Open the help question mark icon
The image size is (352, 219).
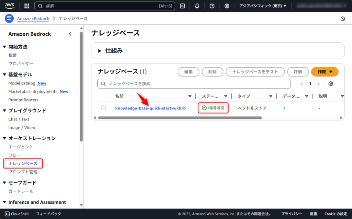click(x=212, y=6)
